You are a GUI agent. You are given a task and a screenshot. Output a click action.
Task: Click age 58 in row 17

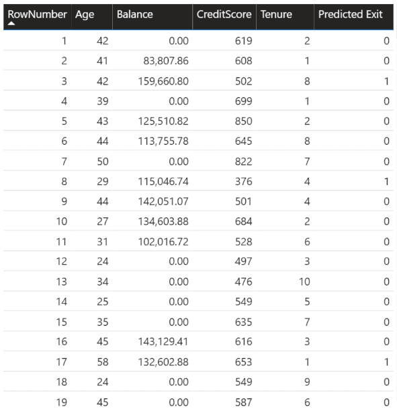pyautogui.click(x=103, y=362)
